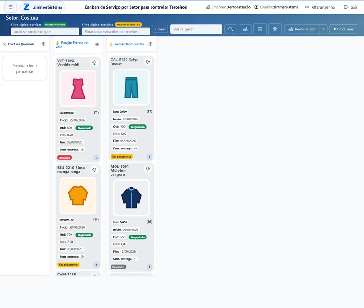Open the hamburger side menu

pyautogui.click(x=10, y=7)
